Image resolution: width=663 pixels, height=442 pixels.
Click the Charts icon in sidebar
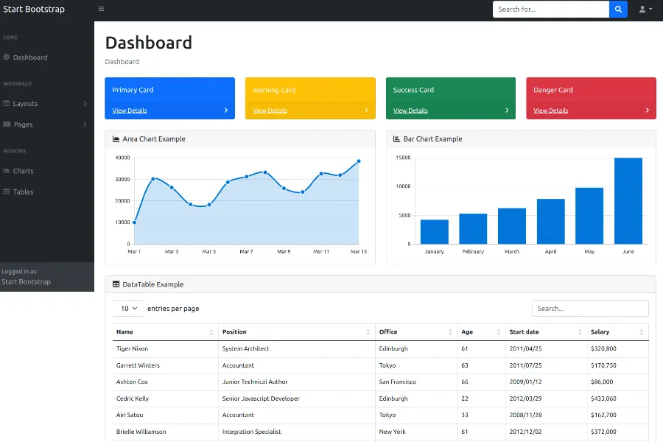7,171
